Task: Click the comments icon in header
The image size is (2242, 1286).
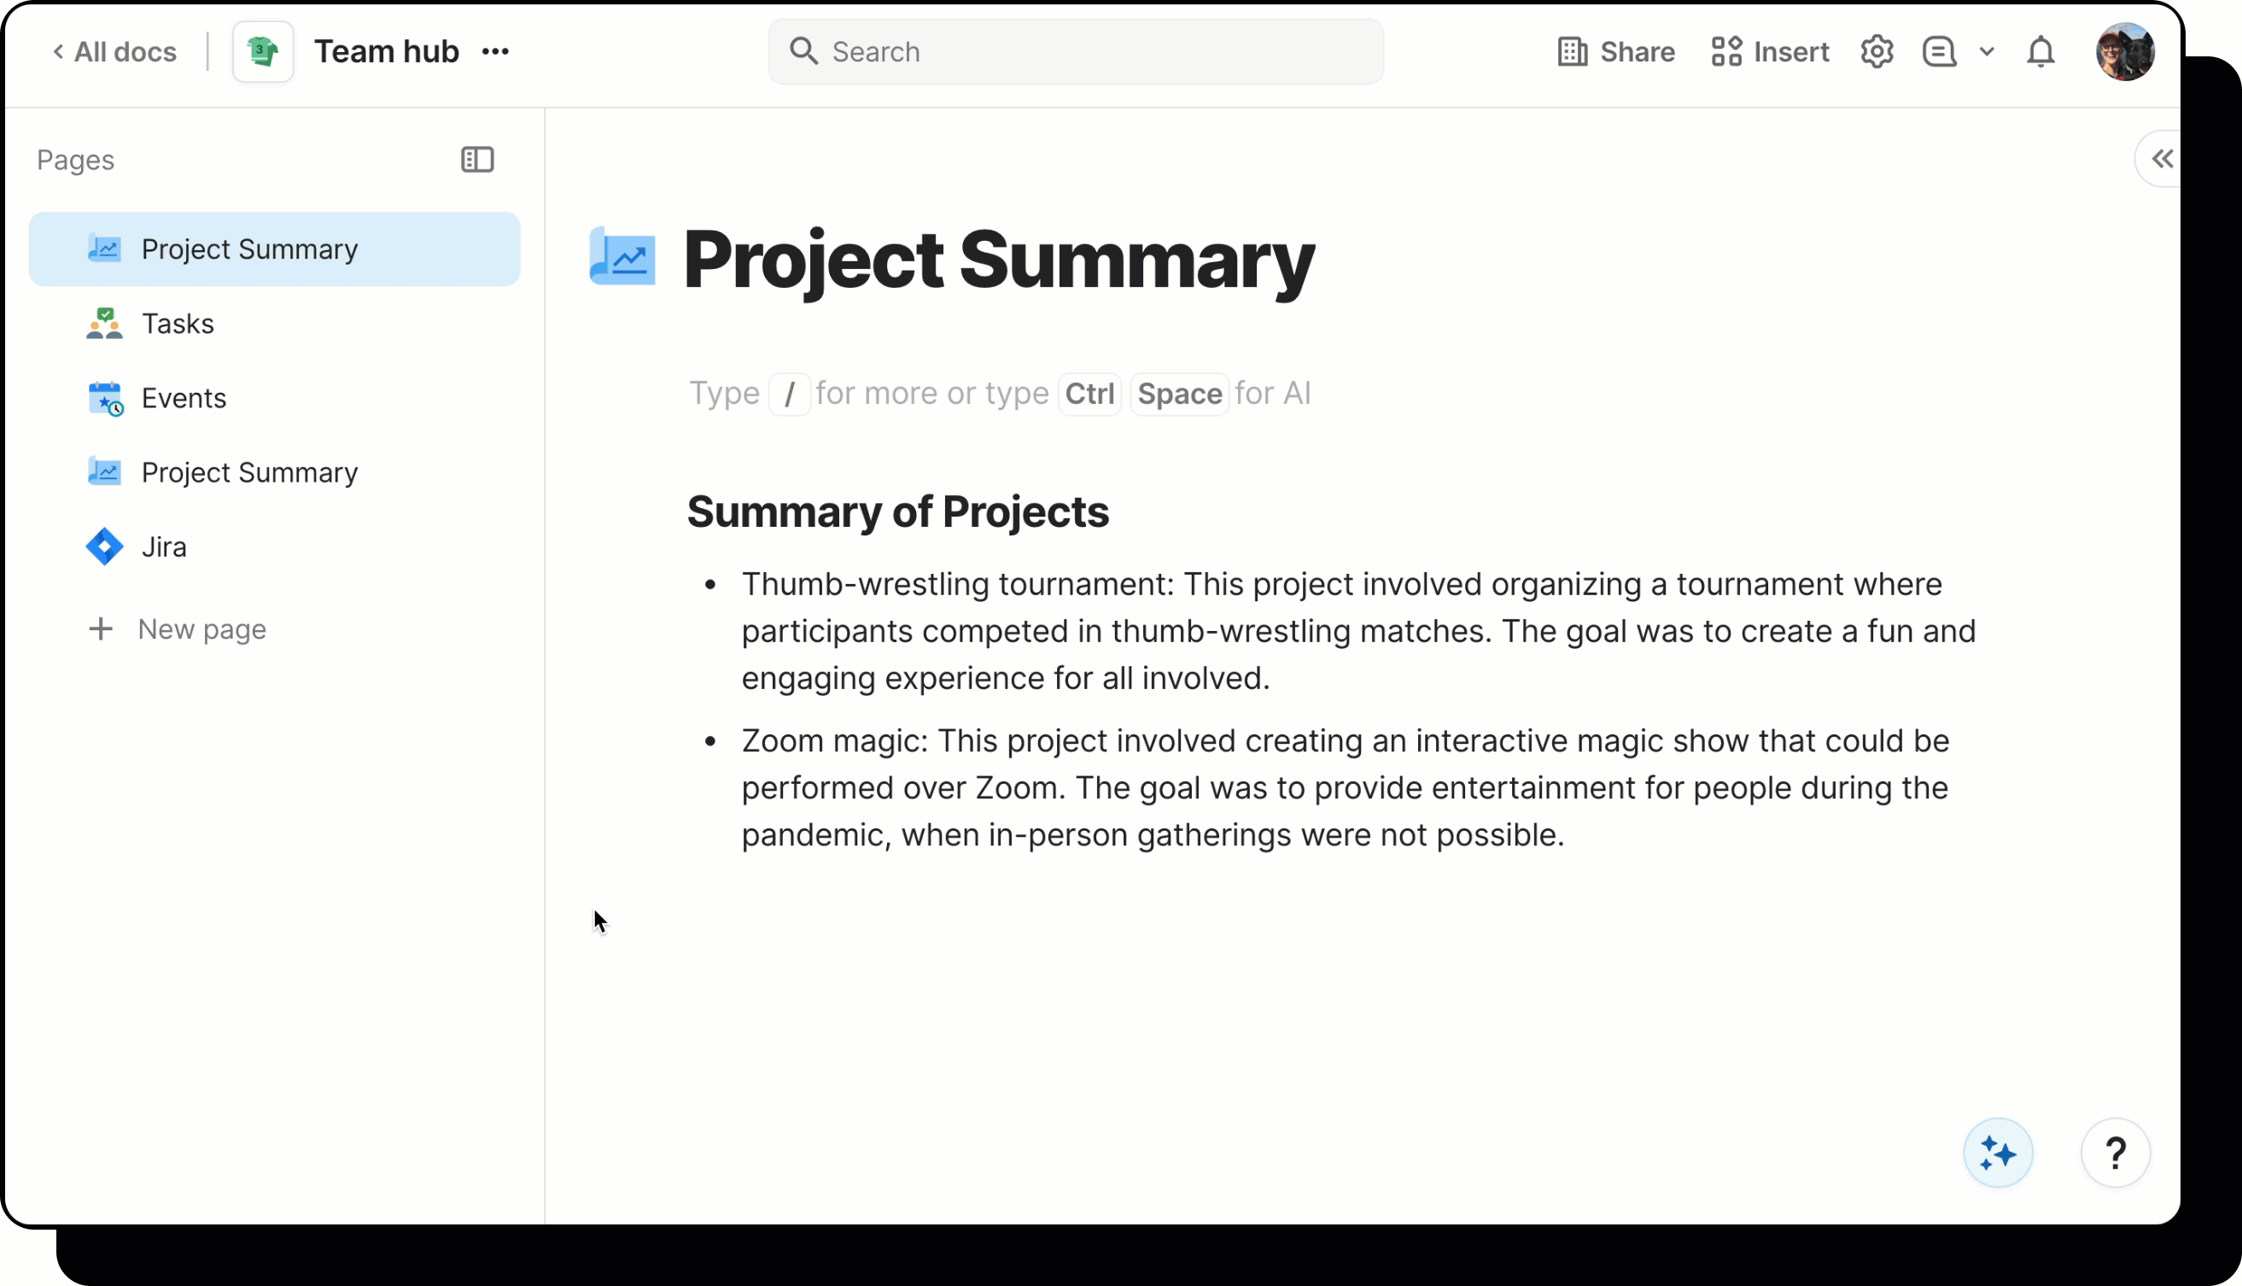Action: (1939, 52)
